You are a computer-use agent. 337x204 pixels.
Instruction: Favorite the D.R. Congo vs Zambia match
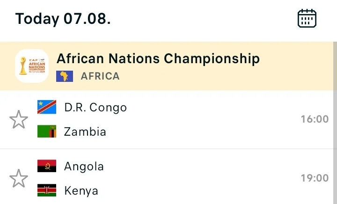click(19, 119)
